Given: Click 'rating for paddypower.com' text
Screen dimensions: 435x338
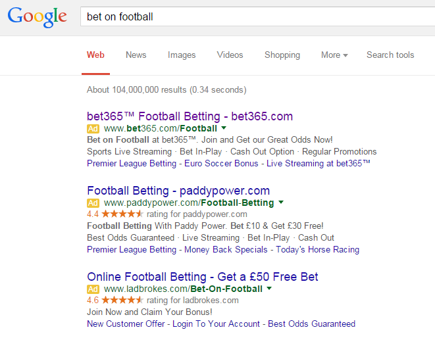Looking at the screenshot, I should click(x=197, y=214).
